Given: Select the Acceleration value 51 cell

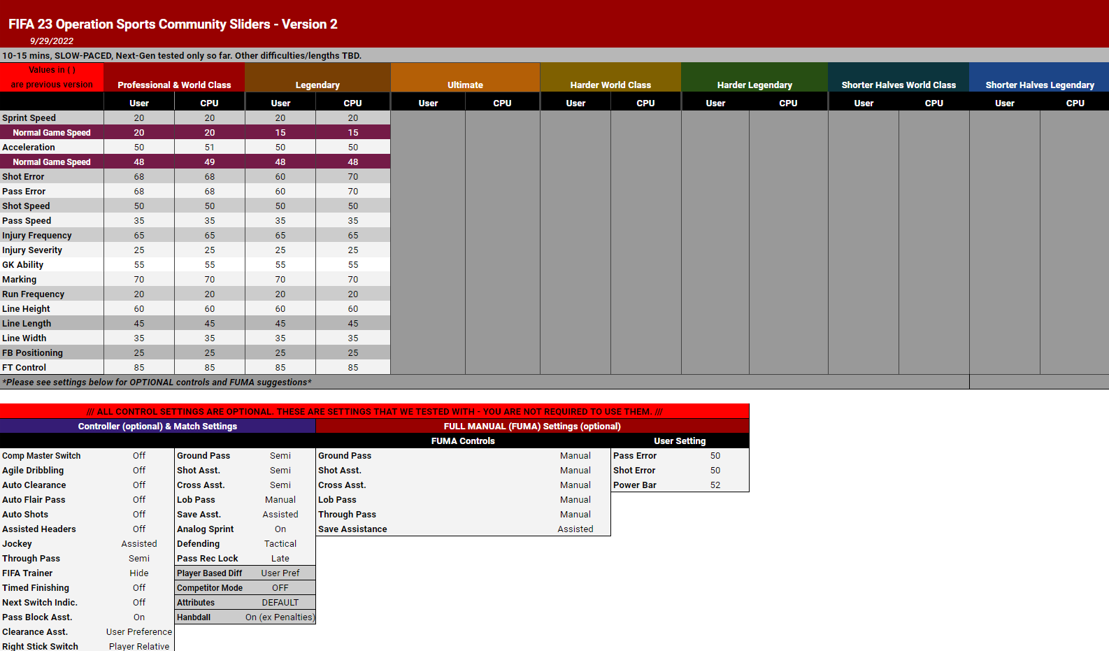Looking at the screenshot, I should click(x=210, y=148).
